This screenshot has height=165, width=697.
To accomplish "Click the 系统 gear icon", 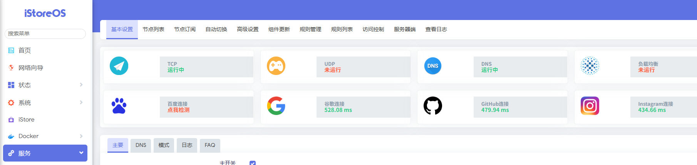I will point(11,103).
